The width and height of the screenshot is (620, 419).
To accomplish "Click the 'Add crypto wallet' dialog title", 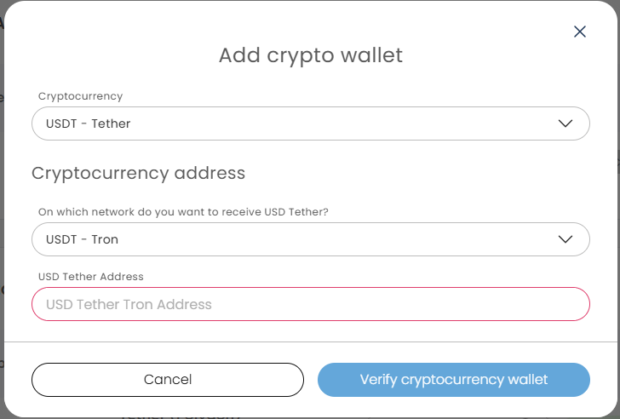I will [x=310, y=55].
